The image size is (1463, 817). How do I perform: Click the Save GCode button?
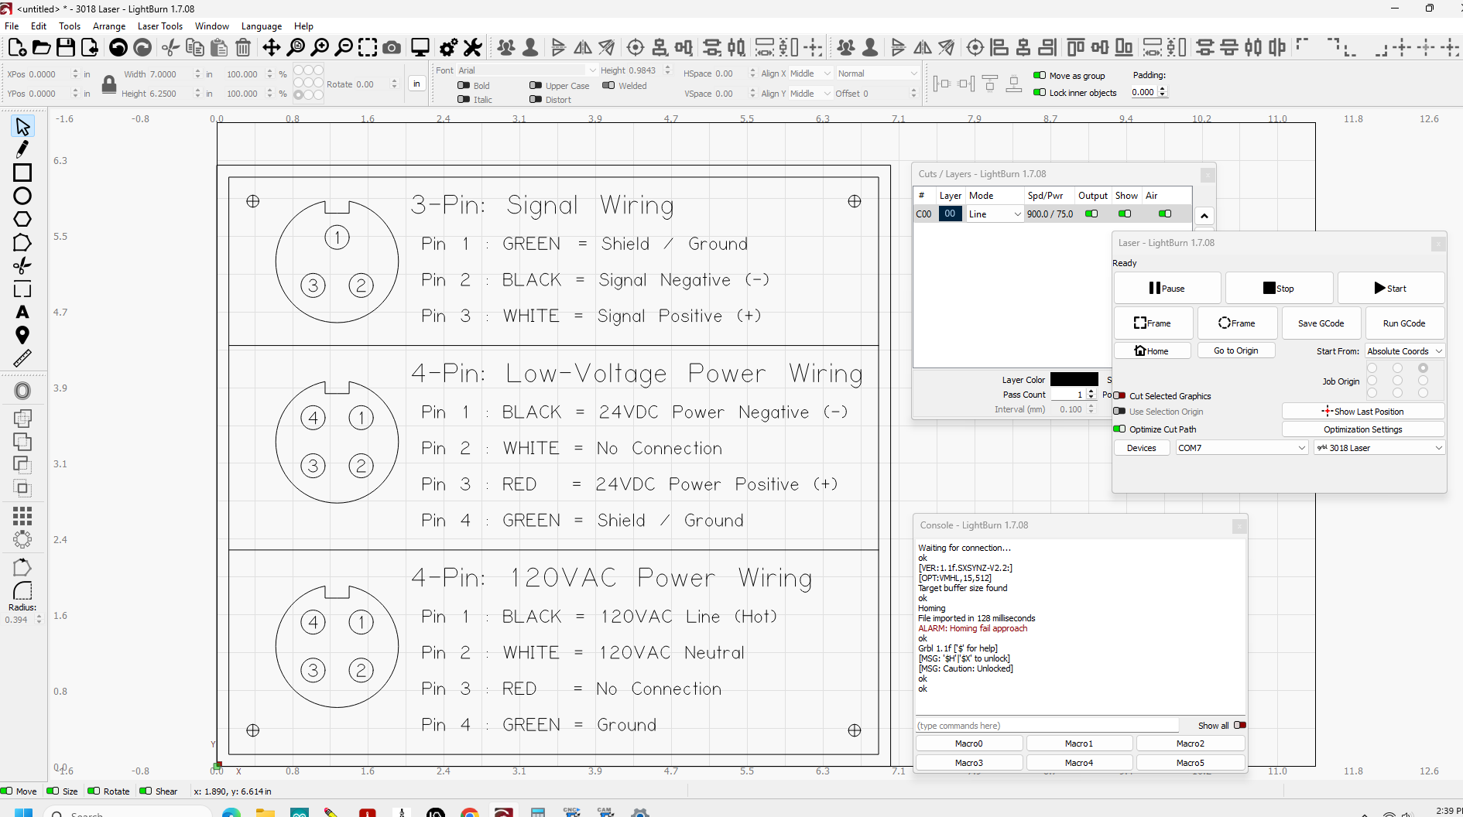(x=1321, y=323)
